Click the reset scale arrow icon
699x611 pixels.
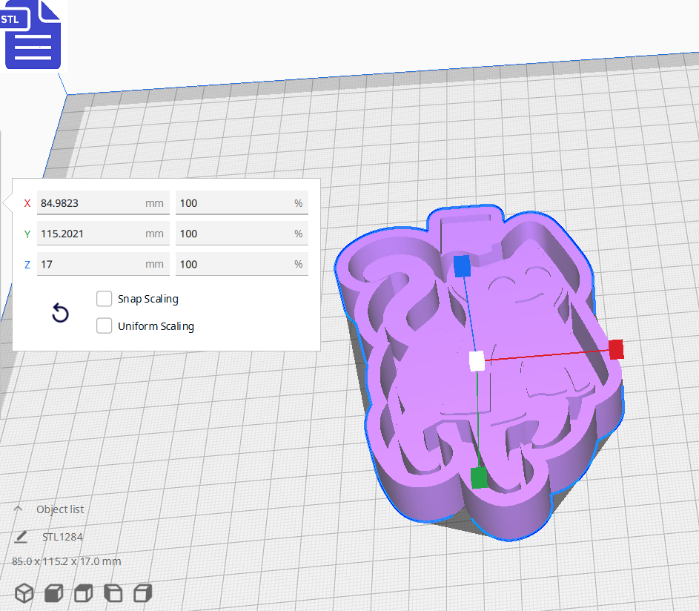59,313
